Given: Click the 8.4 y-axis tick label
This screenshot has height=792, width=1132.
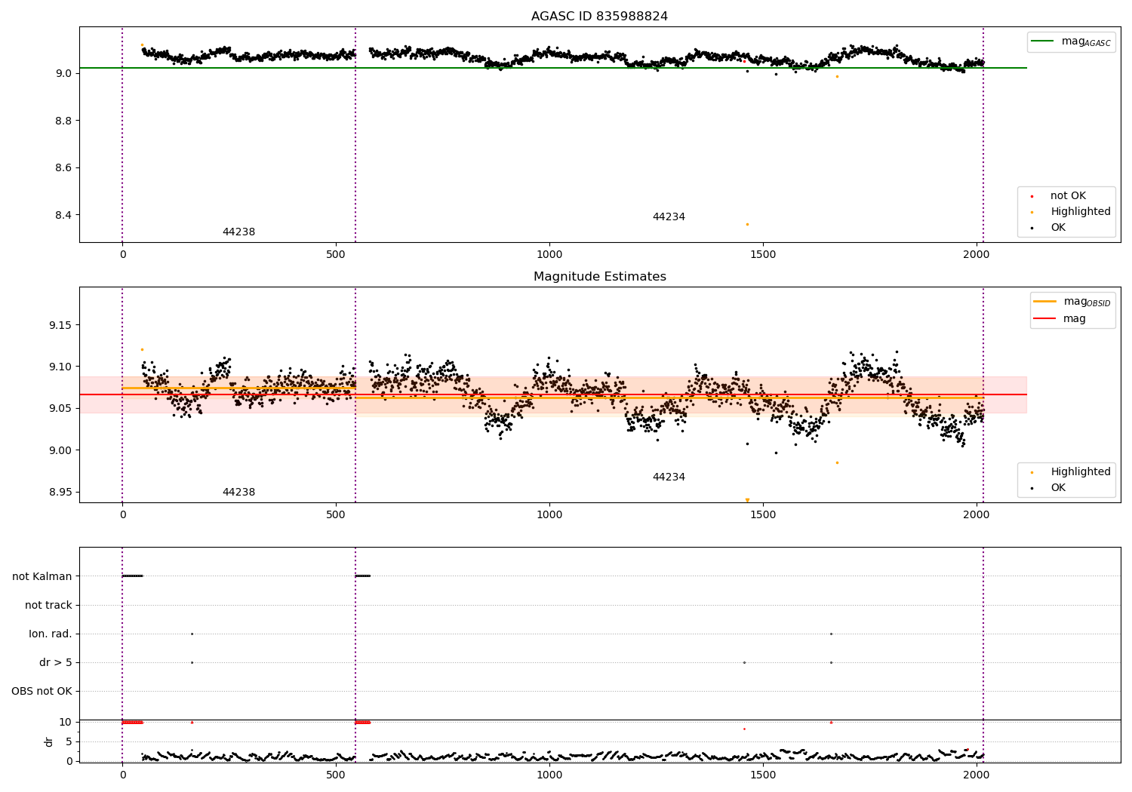Looking at the screenshot, I should 63,215.
